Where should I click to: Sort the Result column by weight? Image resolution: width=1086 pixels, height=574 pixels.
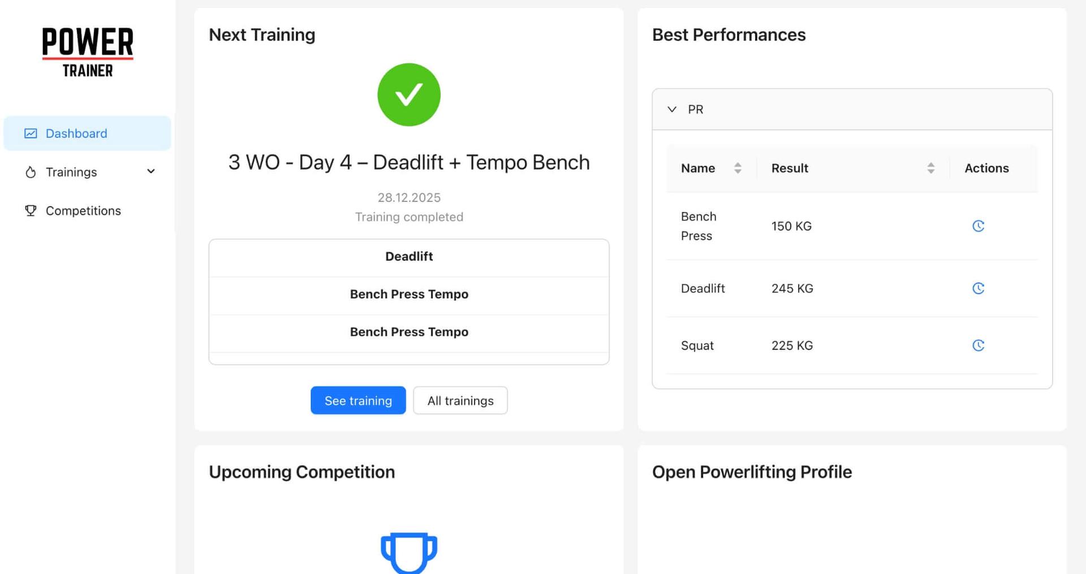point(931,168)
